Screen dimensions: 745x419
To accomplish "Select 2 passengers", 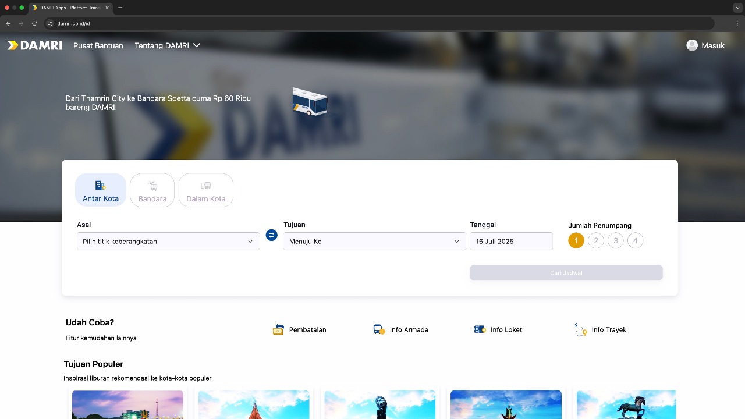I will [596, 240].
